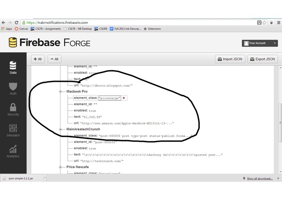Click element_id "post-888858" value

tap(105, 142)
